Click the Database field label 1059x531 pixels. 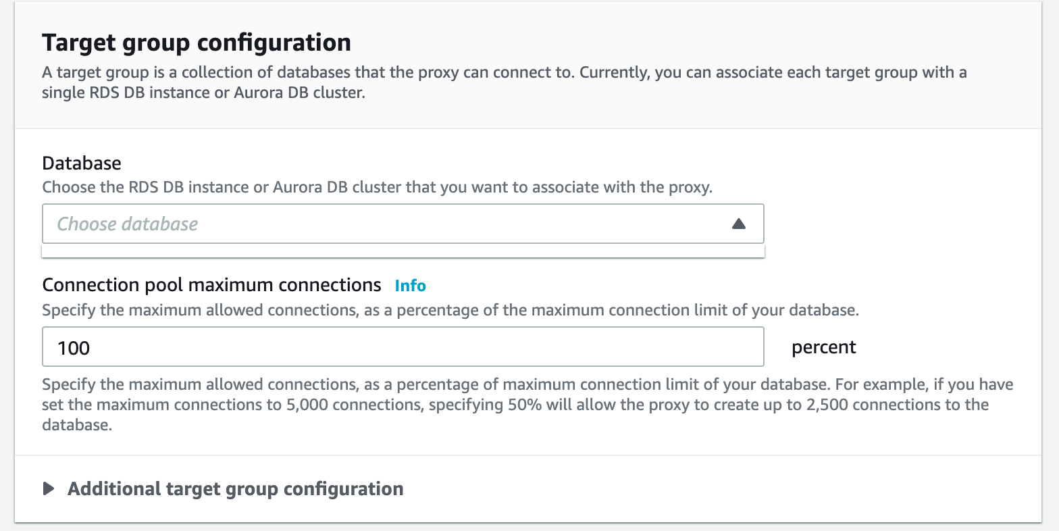click(82, 163)
